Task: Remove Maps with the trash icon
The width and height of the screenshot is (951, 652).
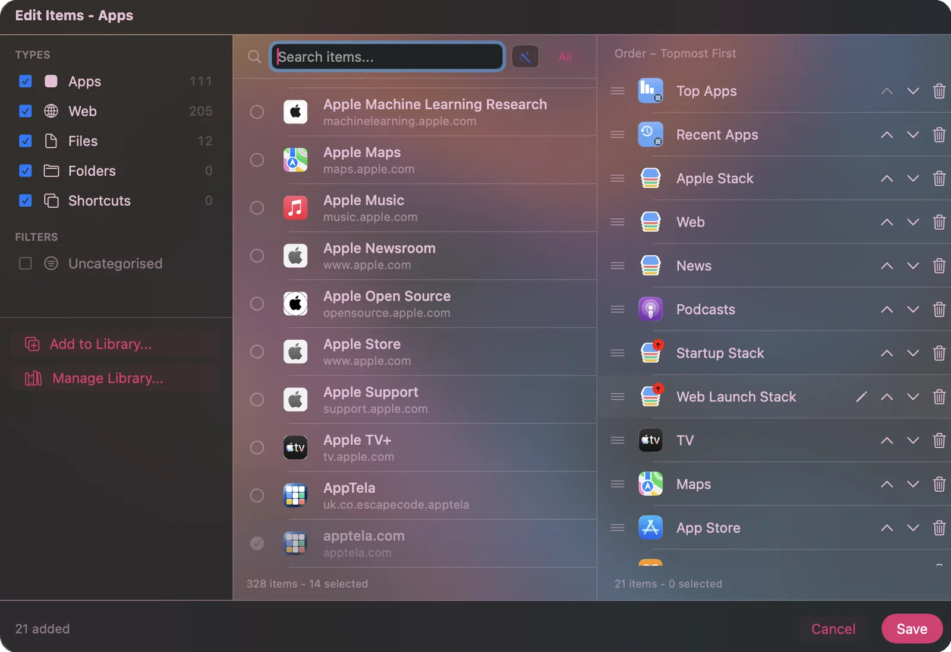Action: [939, 484]
